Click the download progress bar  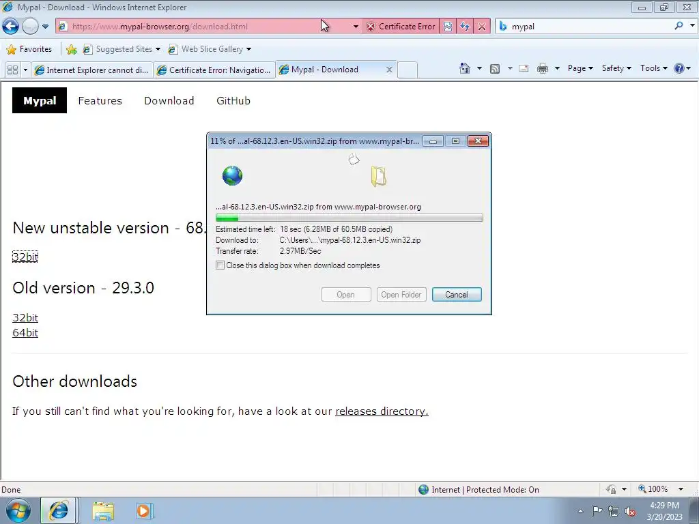[x=349, y=218]
